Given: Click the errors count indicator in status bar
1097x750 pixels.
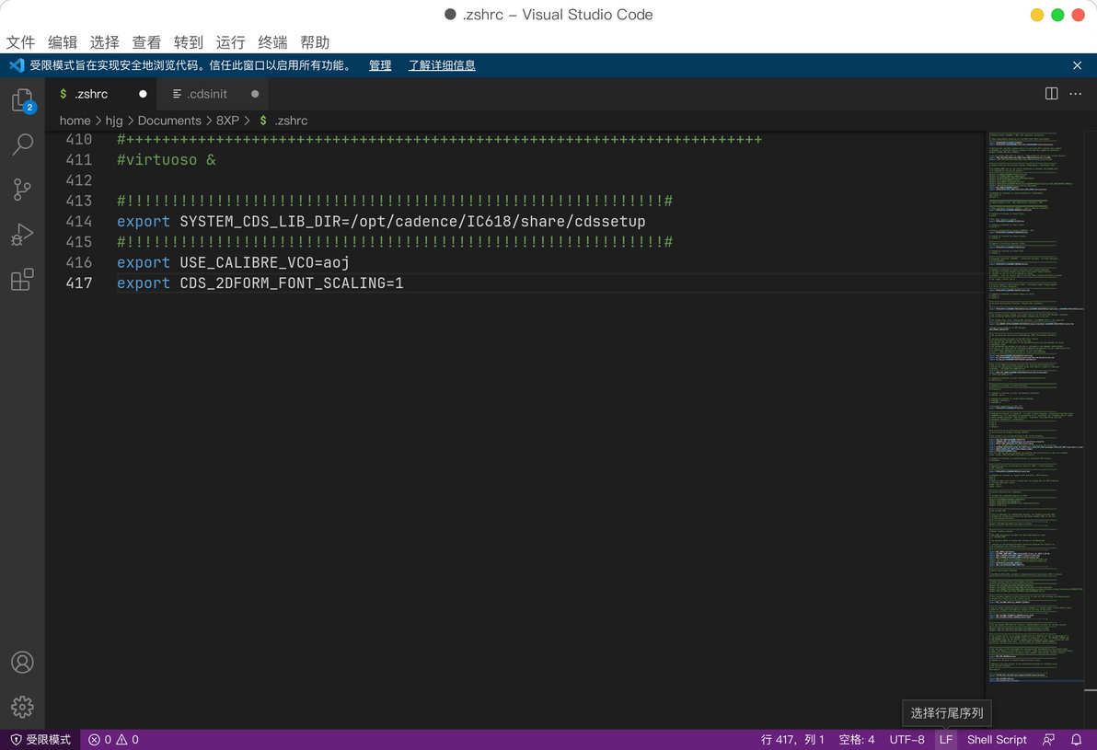Looking at the screenshot, I should [100, 740].
